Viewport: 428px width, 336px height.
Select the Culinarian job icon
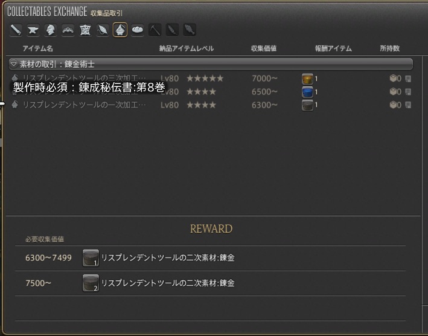click(138, 30)
